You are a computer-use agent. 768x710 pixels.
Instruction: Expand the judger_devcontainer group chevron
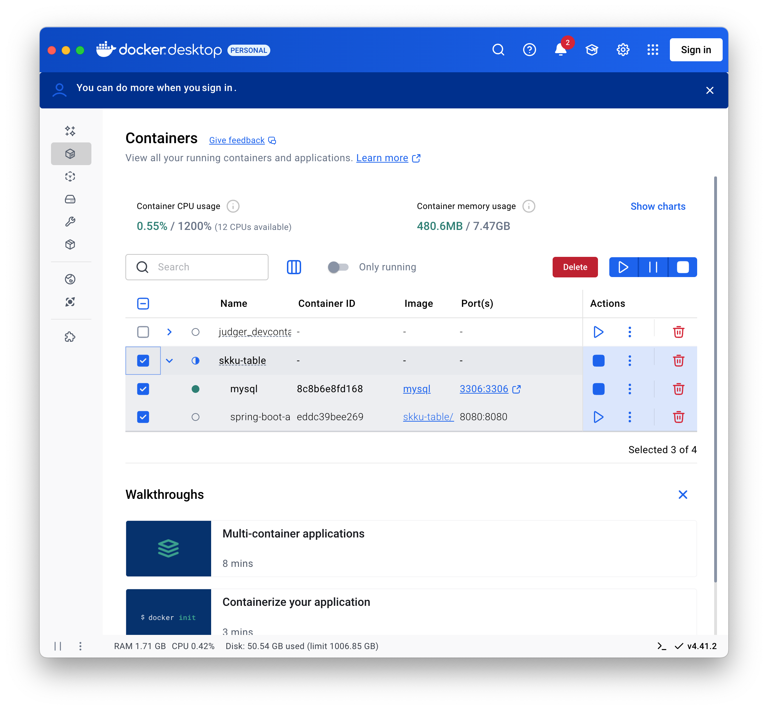169,332
